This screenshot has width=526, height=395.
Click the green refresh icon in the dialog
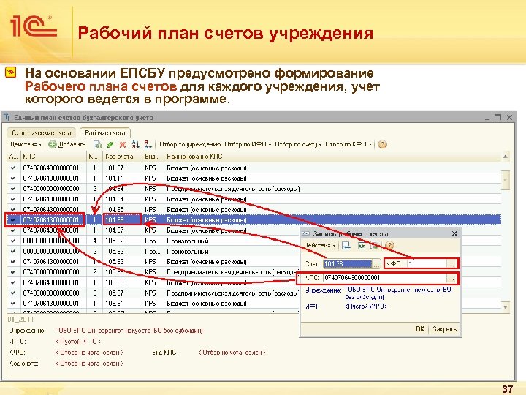pos(362,246)
